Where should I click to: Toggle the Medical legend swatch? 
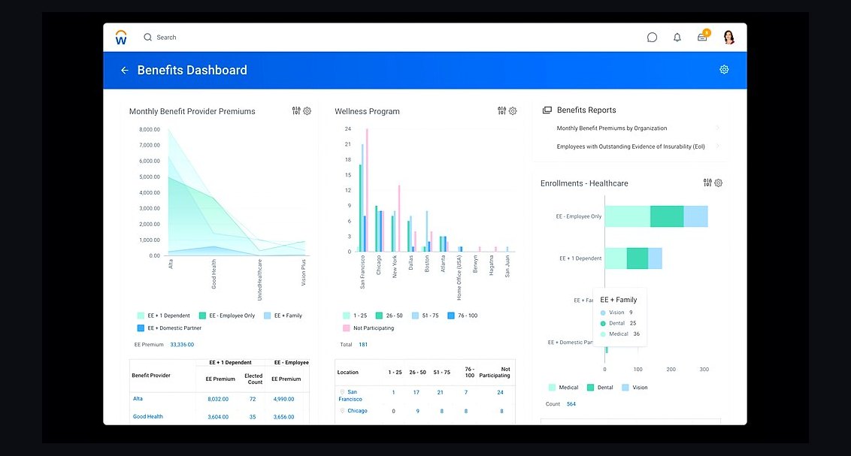[x=552, y=388]
